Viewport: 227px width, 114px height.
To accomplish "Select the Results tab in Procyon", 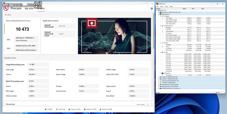I will [x=41, y=8].
